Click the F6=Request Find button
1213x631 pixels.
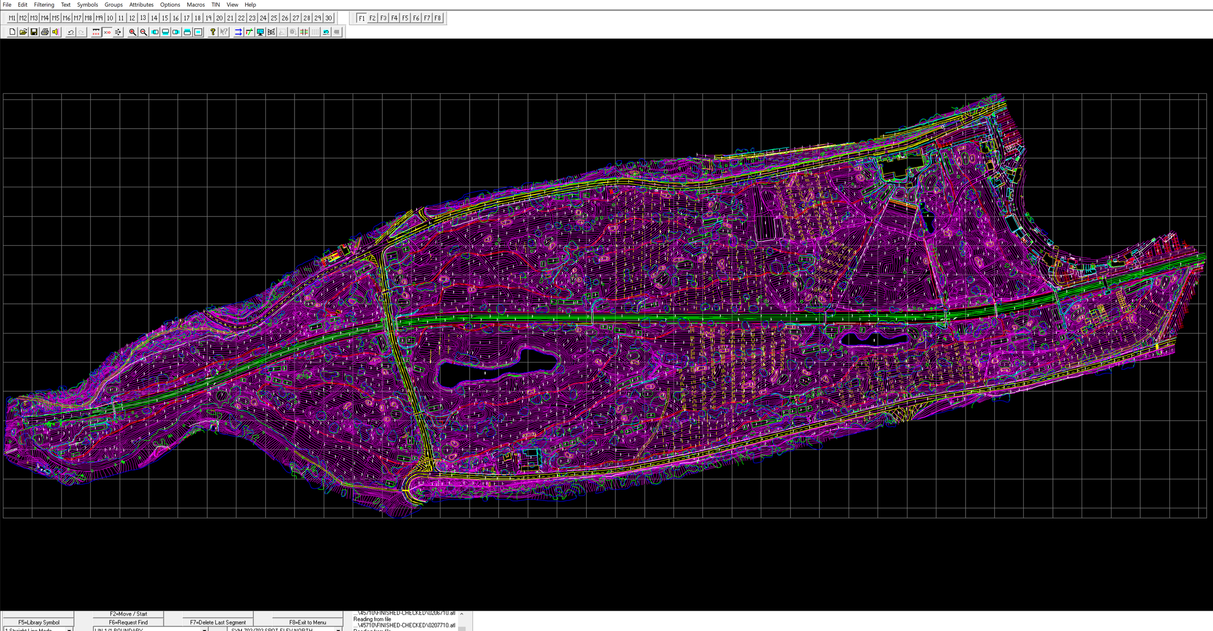point(128,622)
